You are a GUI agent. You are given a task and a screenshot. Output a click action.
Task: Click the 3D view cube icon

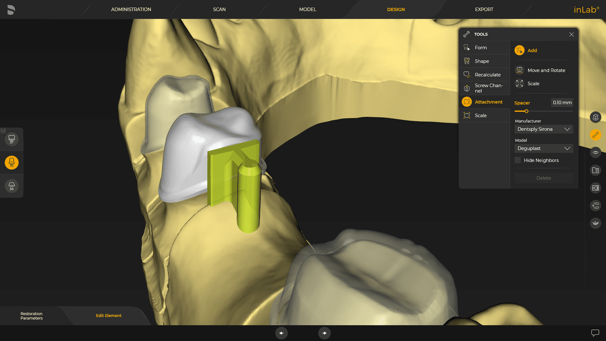[595, 117]
